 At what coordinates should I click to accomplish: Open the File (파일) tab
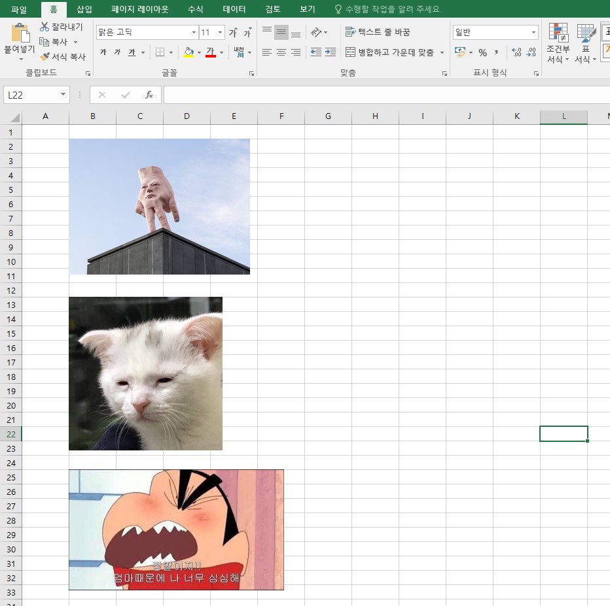pos(19,9)
